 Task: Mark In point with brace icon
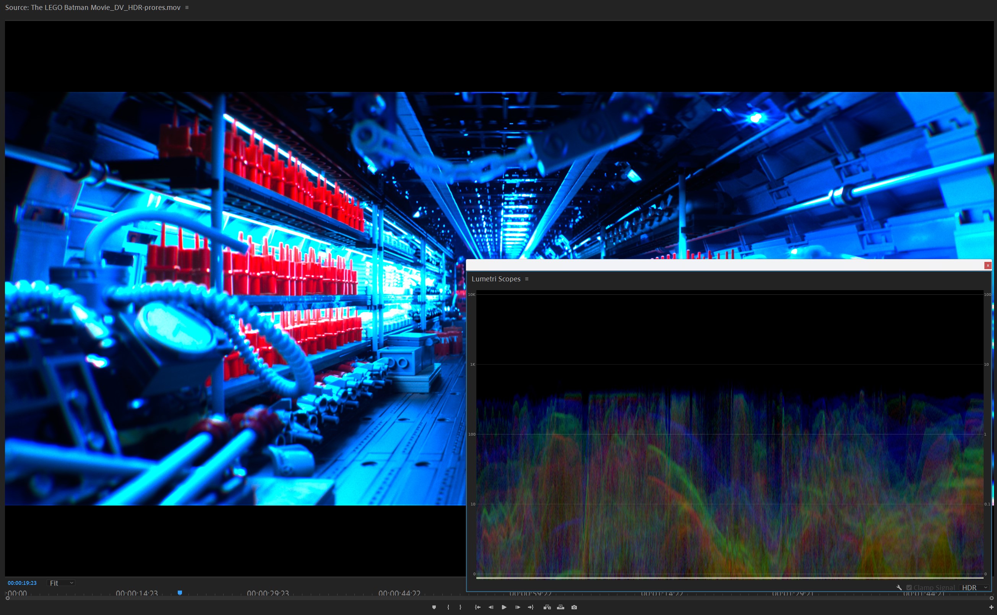[448, 607]
